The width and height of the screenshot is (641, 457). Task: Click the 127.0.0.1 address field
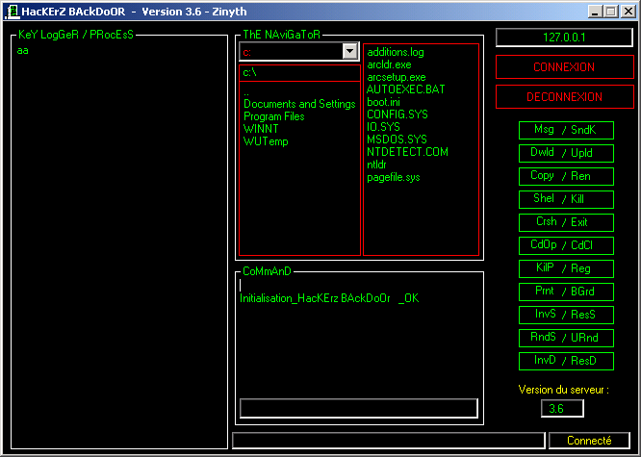(565, 38)
